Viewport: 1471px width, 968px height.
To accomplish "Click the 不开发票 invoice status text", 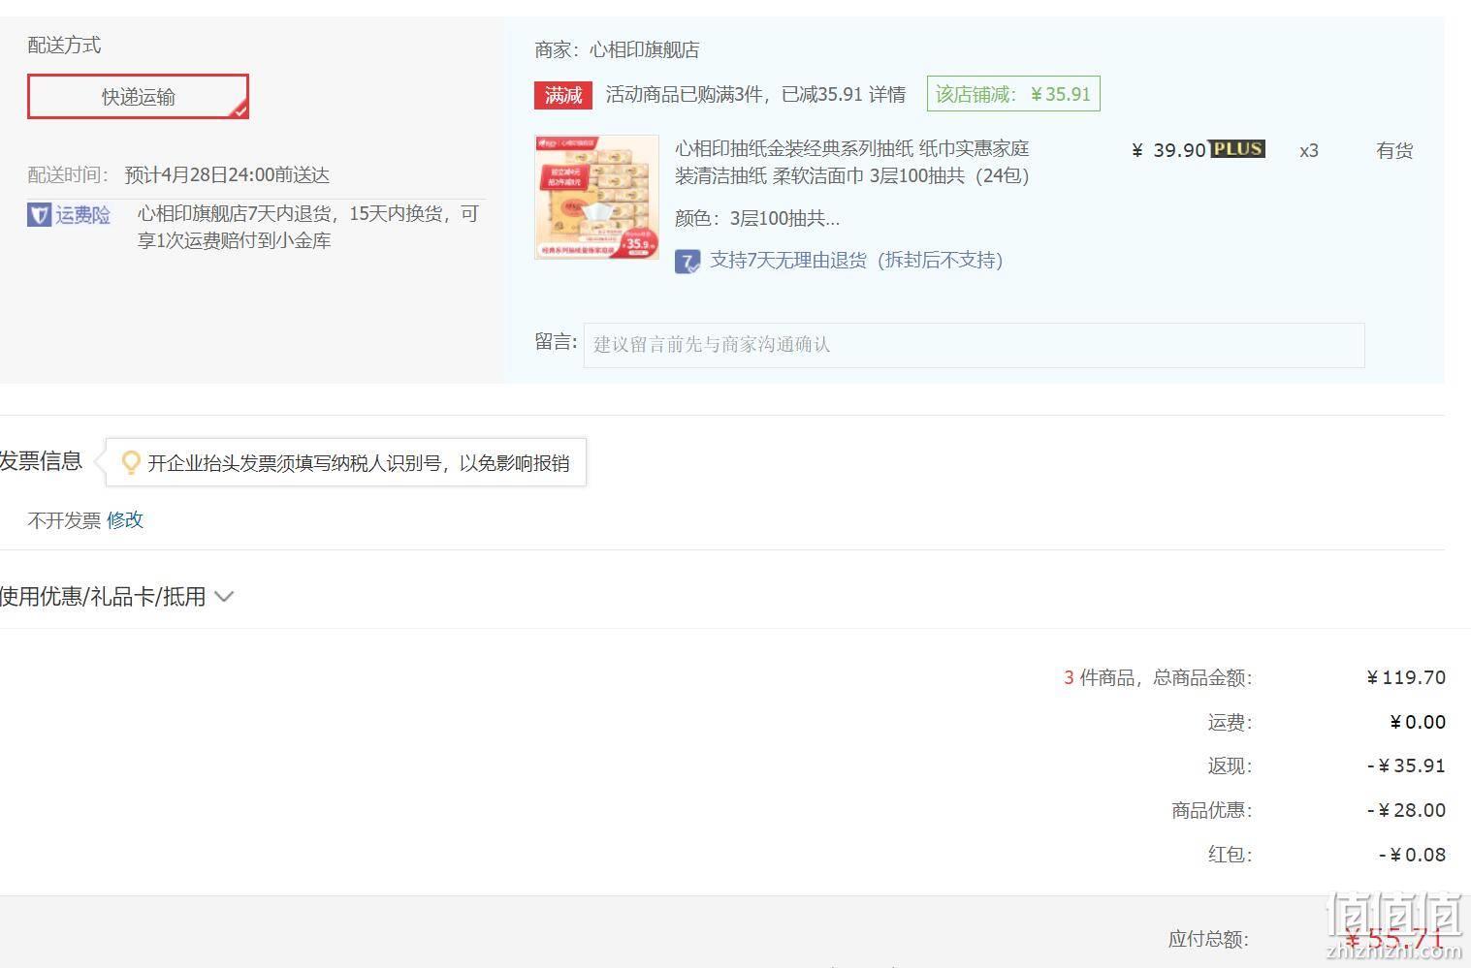I will pos(64,521).
